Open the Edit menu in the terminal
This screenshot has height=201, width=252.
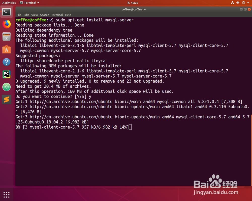click(x=26, y=15)
